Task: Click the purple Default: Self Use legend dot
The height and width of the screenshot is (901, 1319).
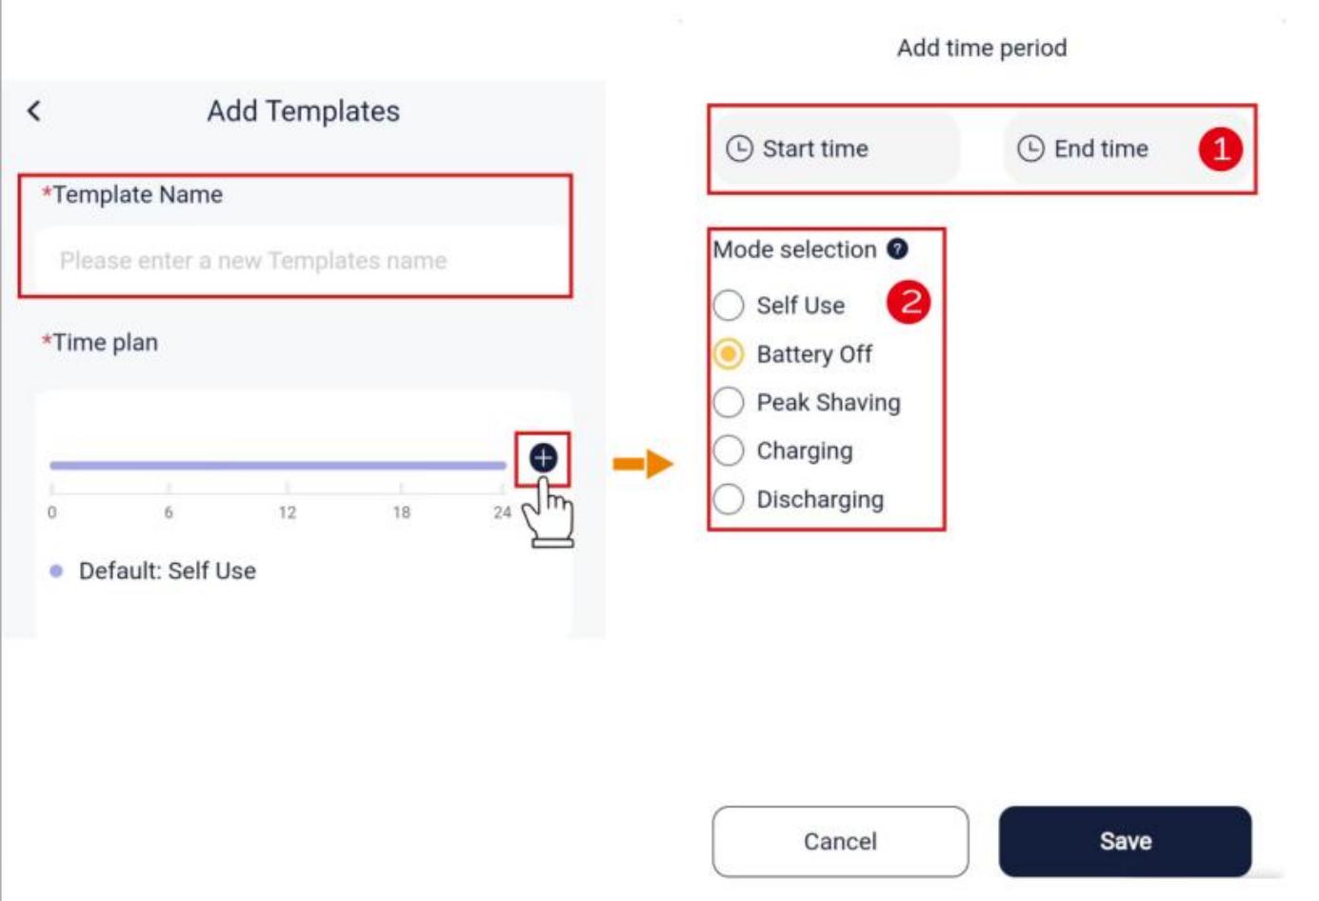Action: coord(56,571)
